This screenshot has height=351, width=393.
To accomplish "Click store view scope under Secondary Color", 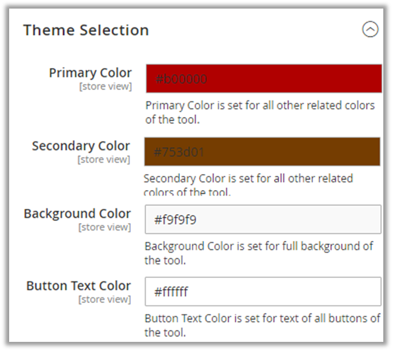I will pos(104,159).
